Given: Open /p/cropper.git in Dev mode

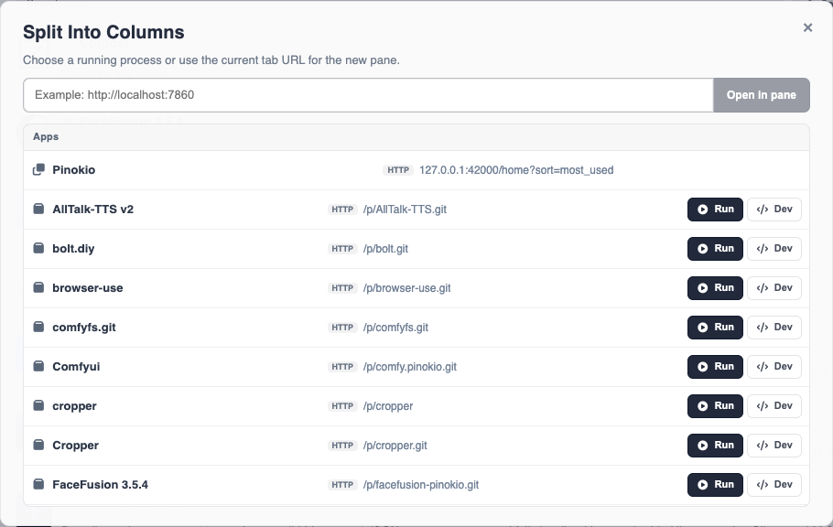Looking at the screenshot, I should 774,446.
